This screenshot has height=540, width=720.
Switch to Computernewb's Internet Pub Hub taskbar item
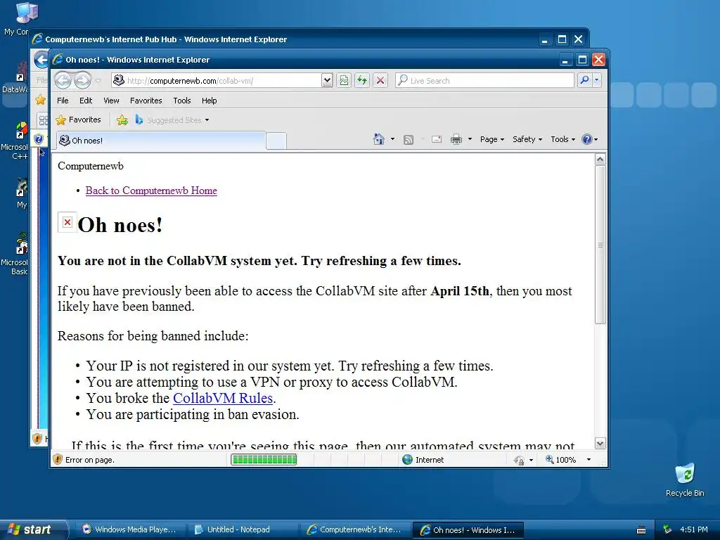[355, 529]
